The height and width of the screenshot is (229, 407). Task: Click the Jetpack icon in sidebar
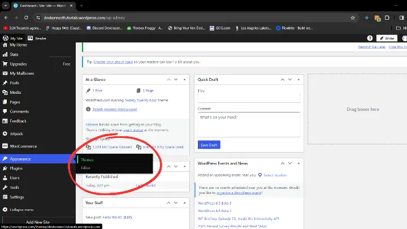(x=5, y=133)
